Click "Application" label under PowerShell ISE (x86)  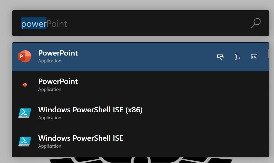[50, 118]
